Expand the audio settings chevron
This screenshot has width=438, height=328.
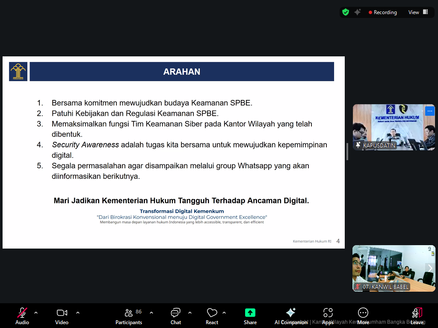point(35,313)
